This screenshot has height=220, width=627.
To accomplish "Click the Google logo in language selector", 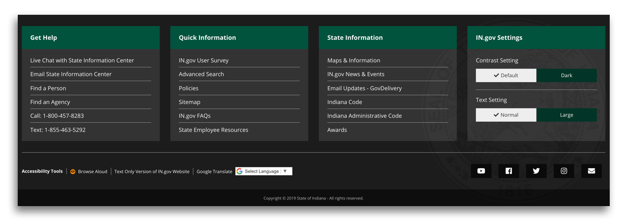I will pyautogui.click(x=239, y=171).
